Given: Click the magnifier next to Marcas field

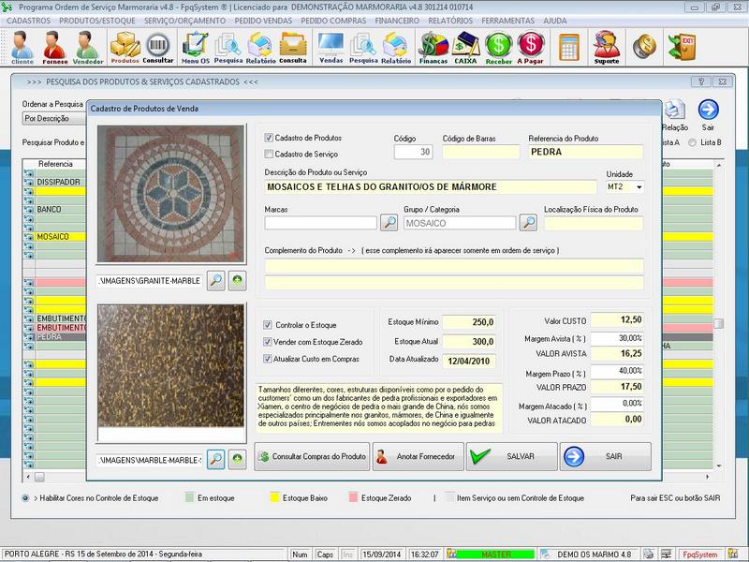Looking at the screenshot, I should 389,223.
